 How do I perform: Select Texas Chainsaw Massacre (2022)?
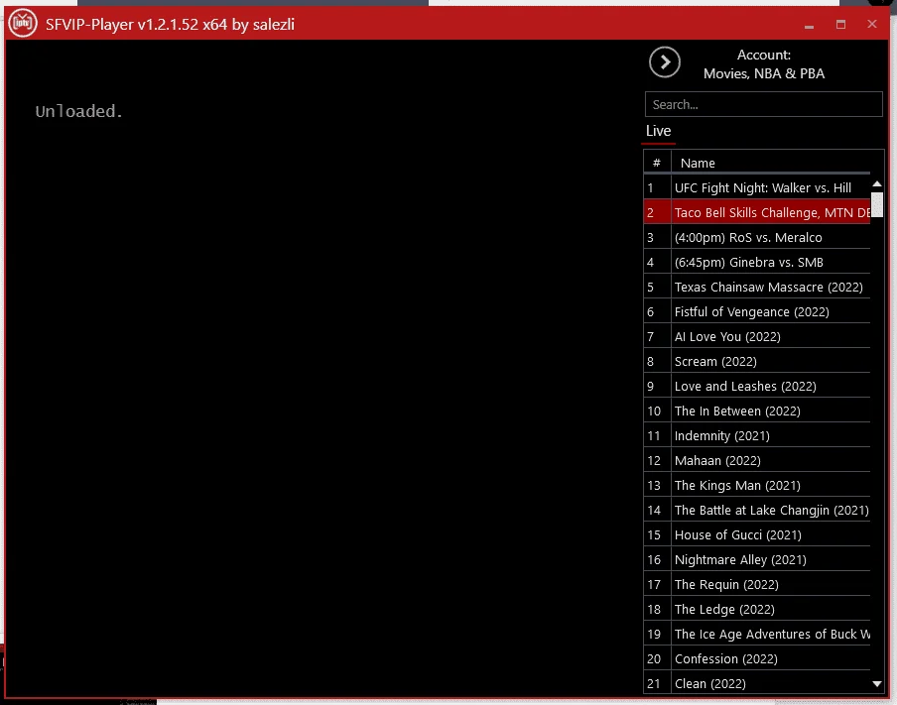757,287
